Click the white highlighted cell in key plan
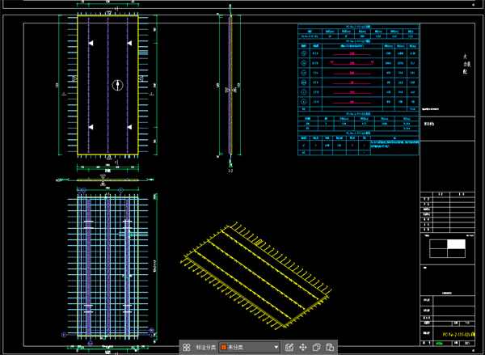The image size is (485, 355). pyautogui.click(x=456, y=244)
